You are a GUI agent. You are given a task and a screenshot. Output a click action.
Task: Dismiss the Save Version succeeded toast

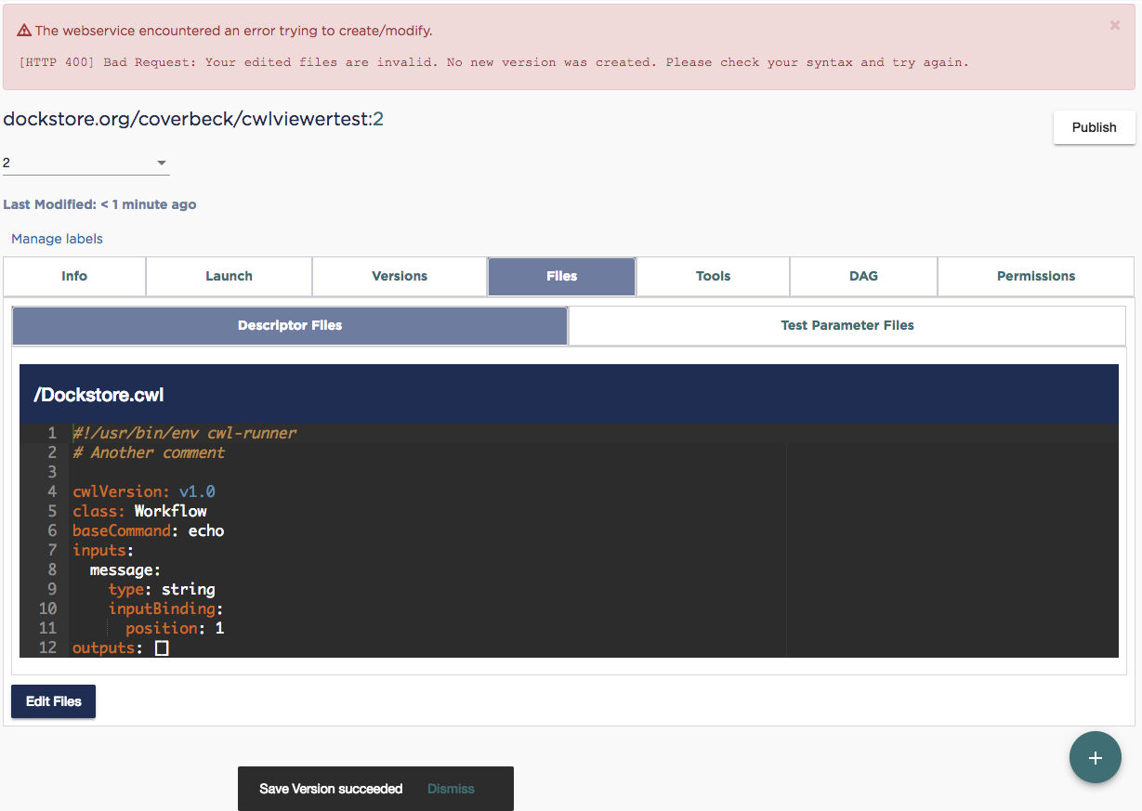tap(451, 789)
